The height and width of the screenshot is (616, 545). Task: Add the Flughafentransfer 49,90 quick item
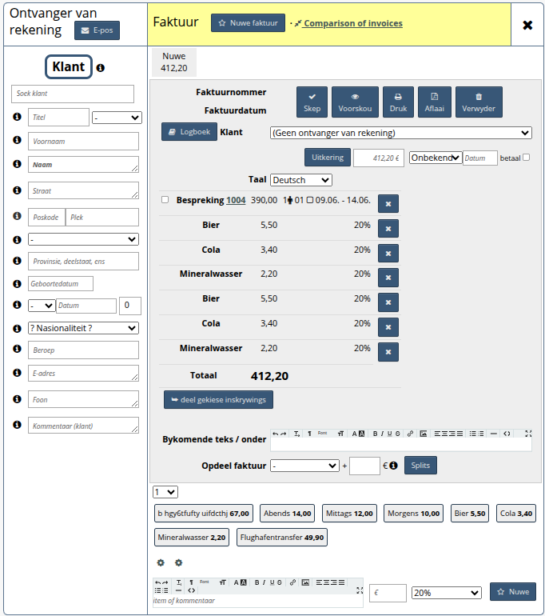[282, 537]
